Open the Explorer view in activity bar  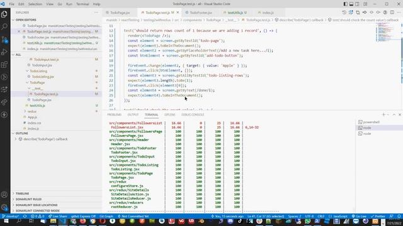4,14
